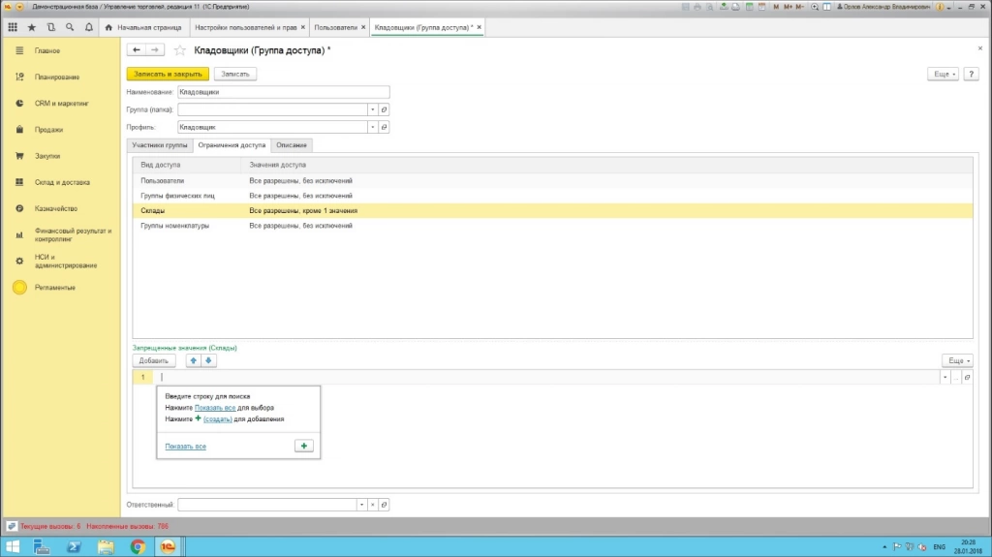
Task: Click the forbidden value input in row 1
Action: (x=548, y=377)
